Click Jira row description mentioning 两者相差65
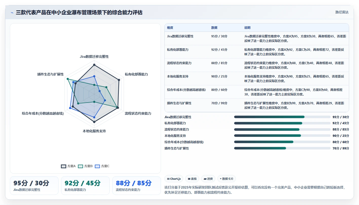This screenshot has width=359, height=205. coord(295,38)
